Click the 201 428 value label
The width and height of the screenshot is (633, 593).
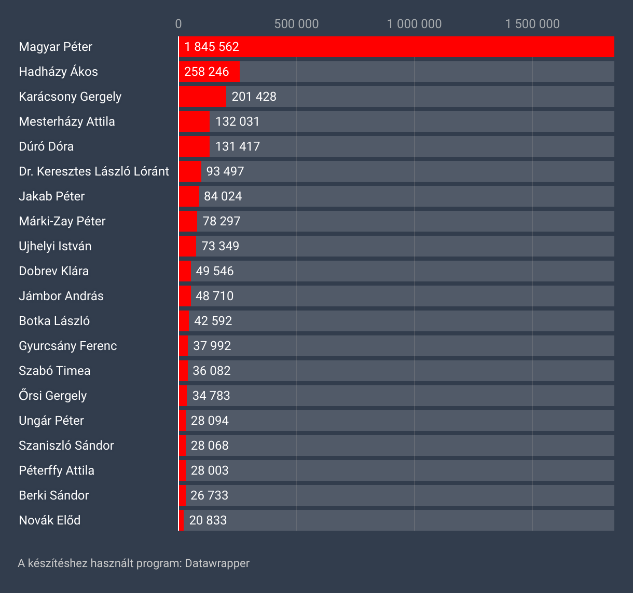point(254,97)
